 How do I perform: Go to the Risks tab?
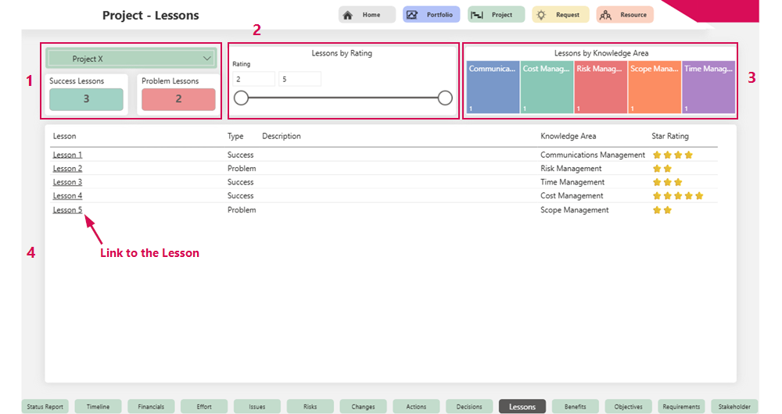pos(310,406)
